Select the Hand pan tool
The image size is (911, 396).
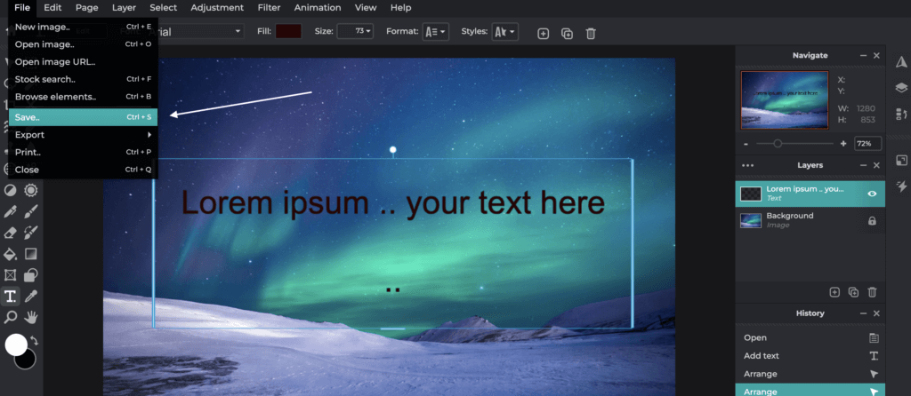31,317
